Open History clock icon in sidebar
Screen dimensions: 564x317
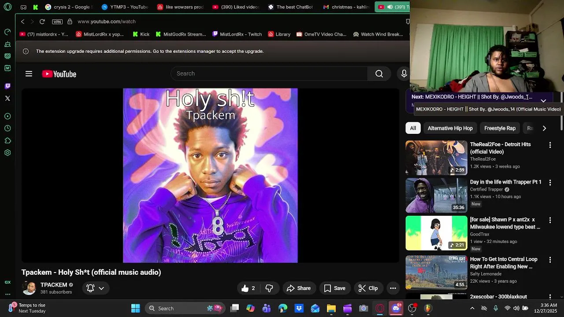(x=7, y=129)
